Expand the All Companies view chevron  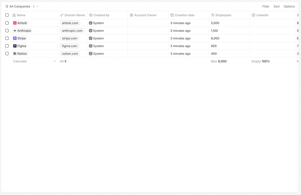point(37,6)
